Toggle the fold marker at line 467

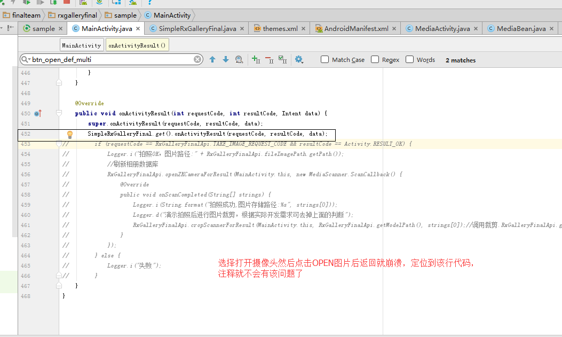click(x=59, y=285)
